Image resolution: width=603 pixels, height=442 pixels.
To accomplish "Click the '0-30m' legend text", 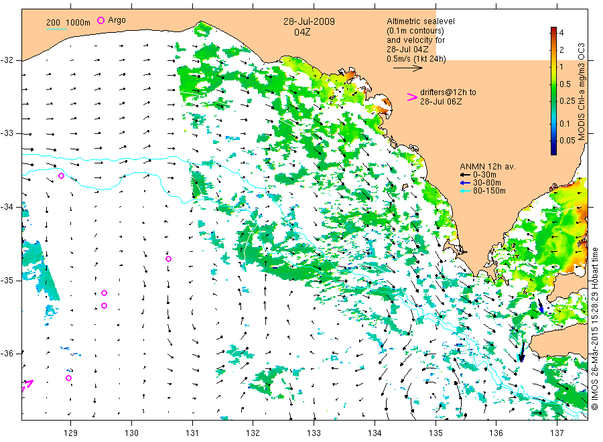I will (x=484, y=175).
